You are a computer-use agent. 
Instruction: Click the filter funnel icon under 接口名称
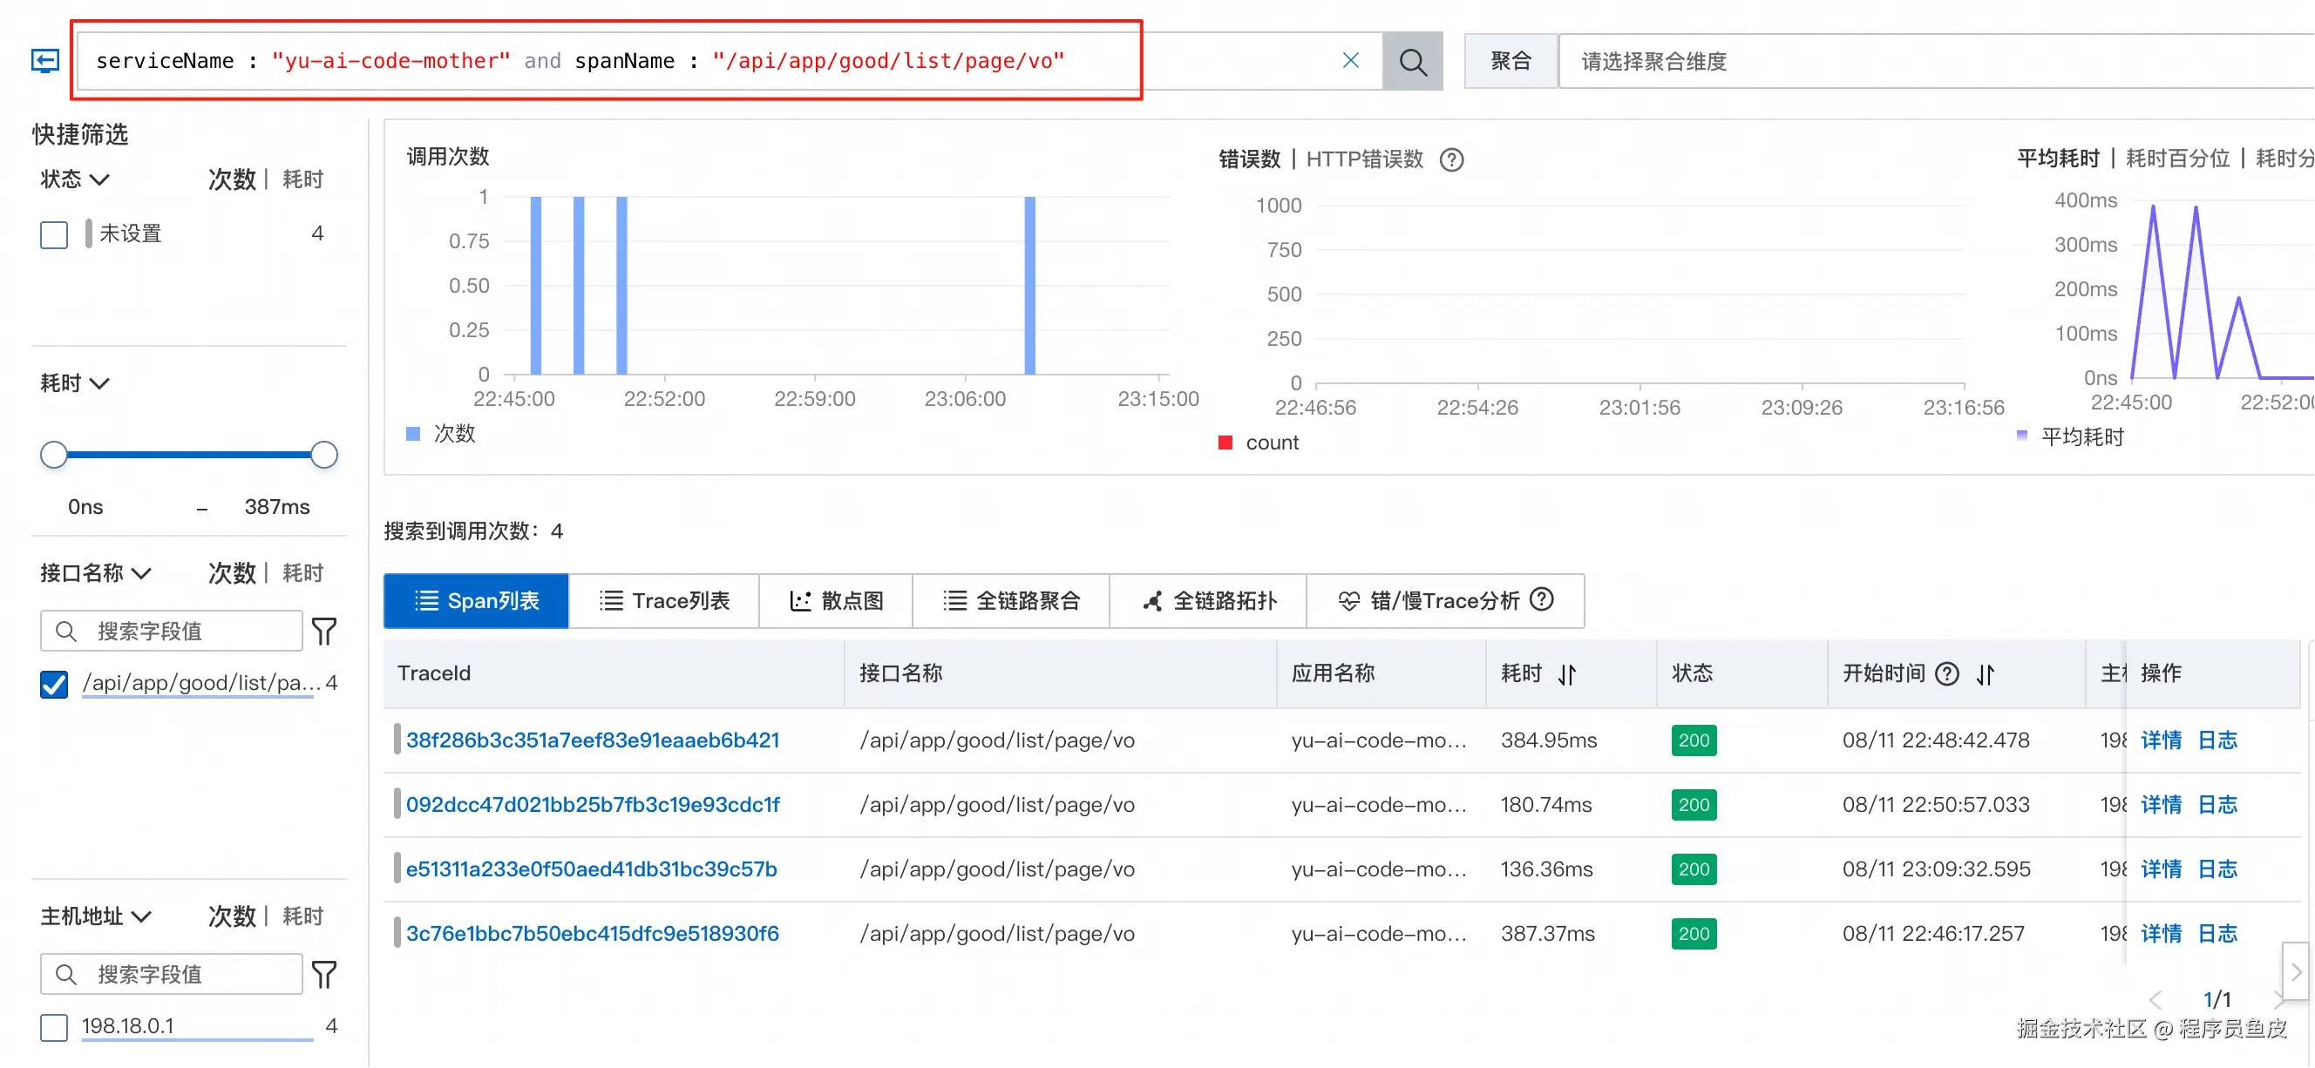click(x=324, y=632)
